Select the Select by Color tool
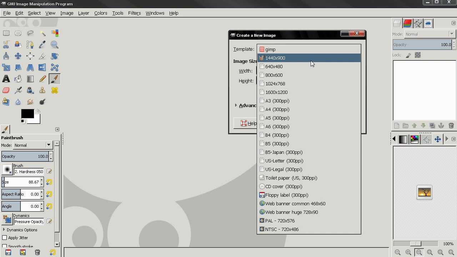Image resolution: width=457 pixels, height=257 pixels. pyautogui.click(x=55, y=33)
